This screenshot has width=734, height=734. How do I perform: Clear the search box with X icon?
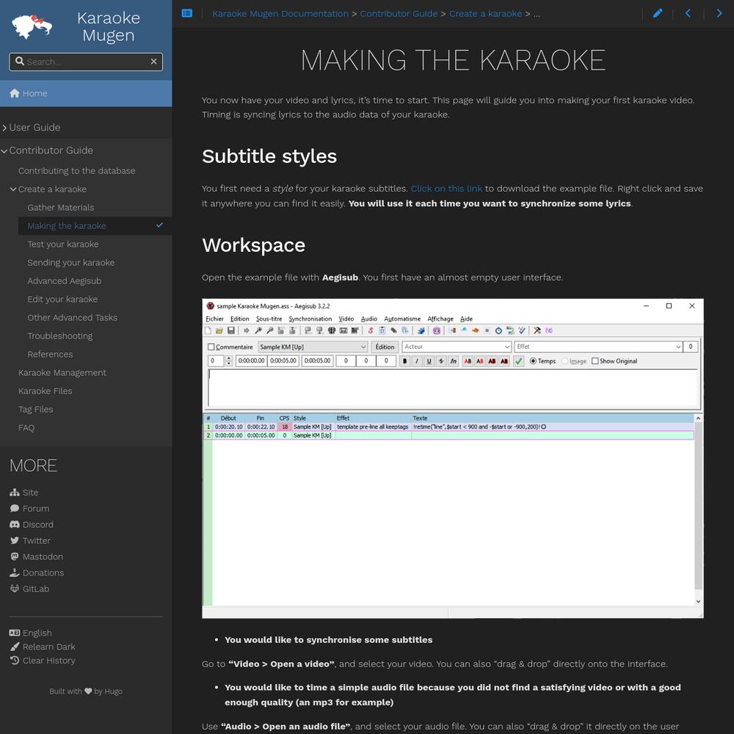[x=153, y=62]
